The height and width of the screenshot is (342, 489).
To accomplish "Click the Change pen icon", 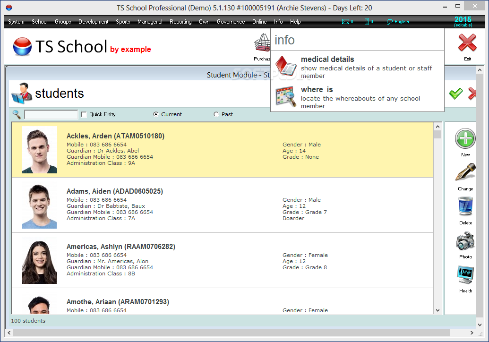I will click(x=465, y=172).
